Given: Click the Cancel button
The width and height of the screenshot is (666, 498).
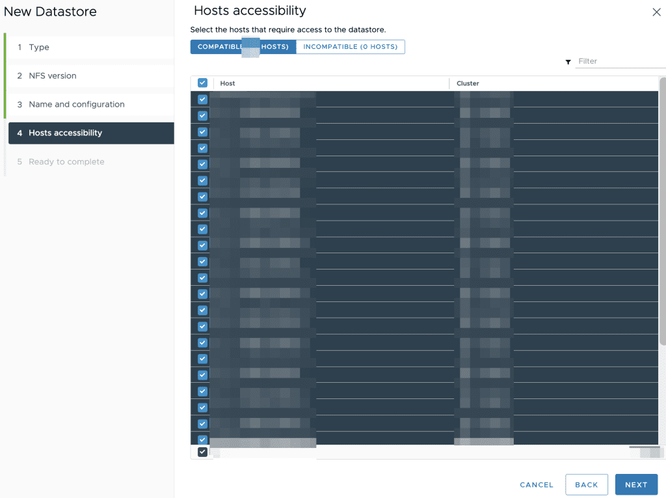Looking at the screenshot, I should [537, 485].
